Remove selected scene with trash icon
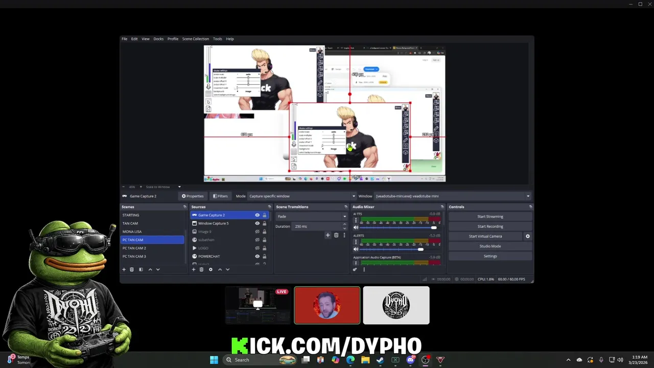 [131, 269]
